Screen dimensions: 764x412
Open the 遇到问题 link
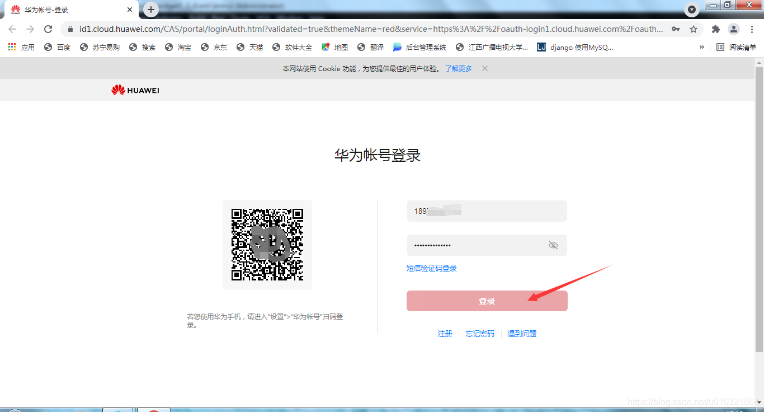[522, 334]
